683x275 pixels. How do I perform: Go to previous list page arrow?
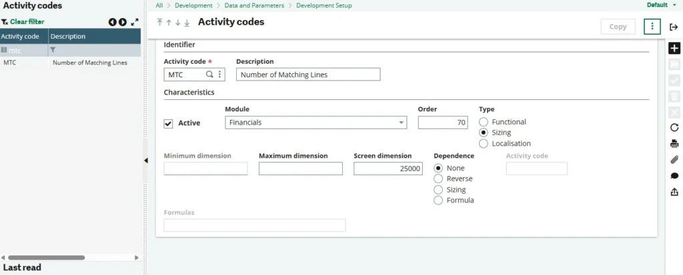[112, 22]
